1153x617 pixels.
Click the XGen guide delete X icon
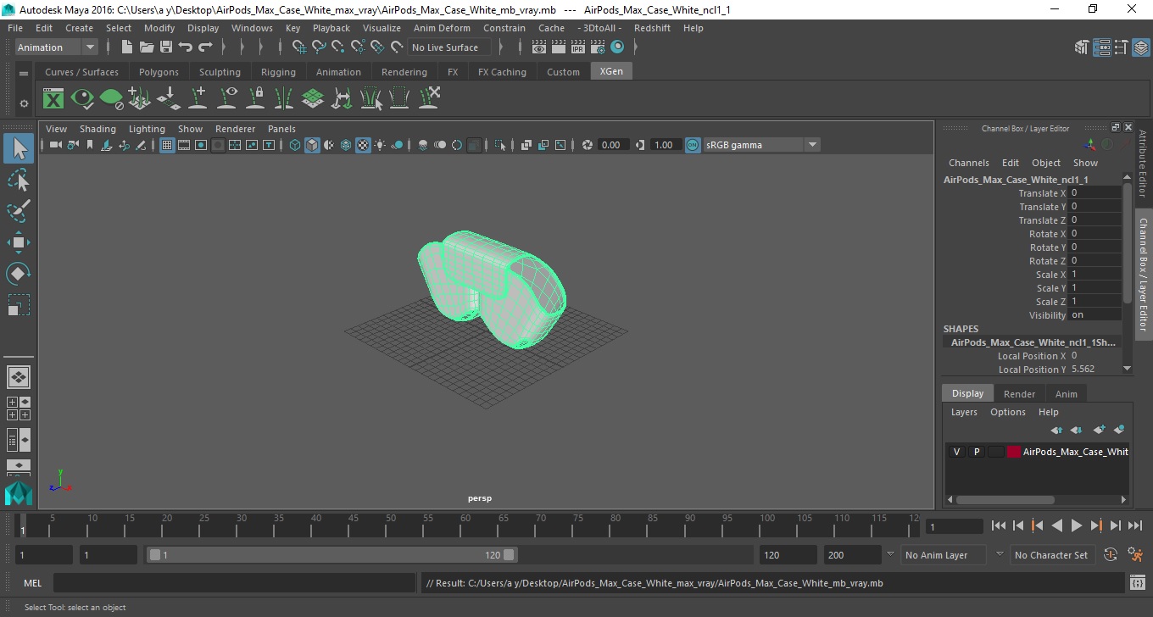(429, 98)
